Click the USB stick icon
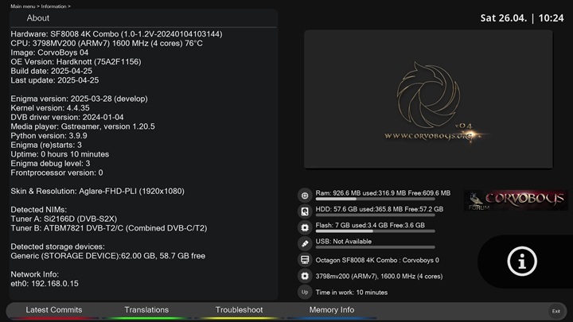573x322 pixels. tap(305, 243)
